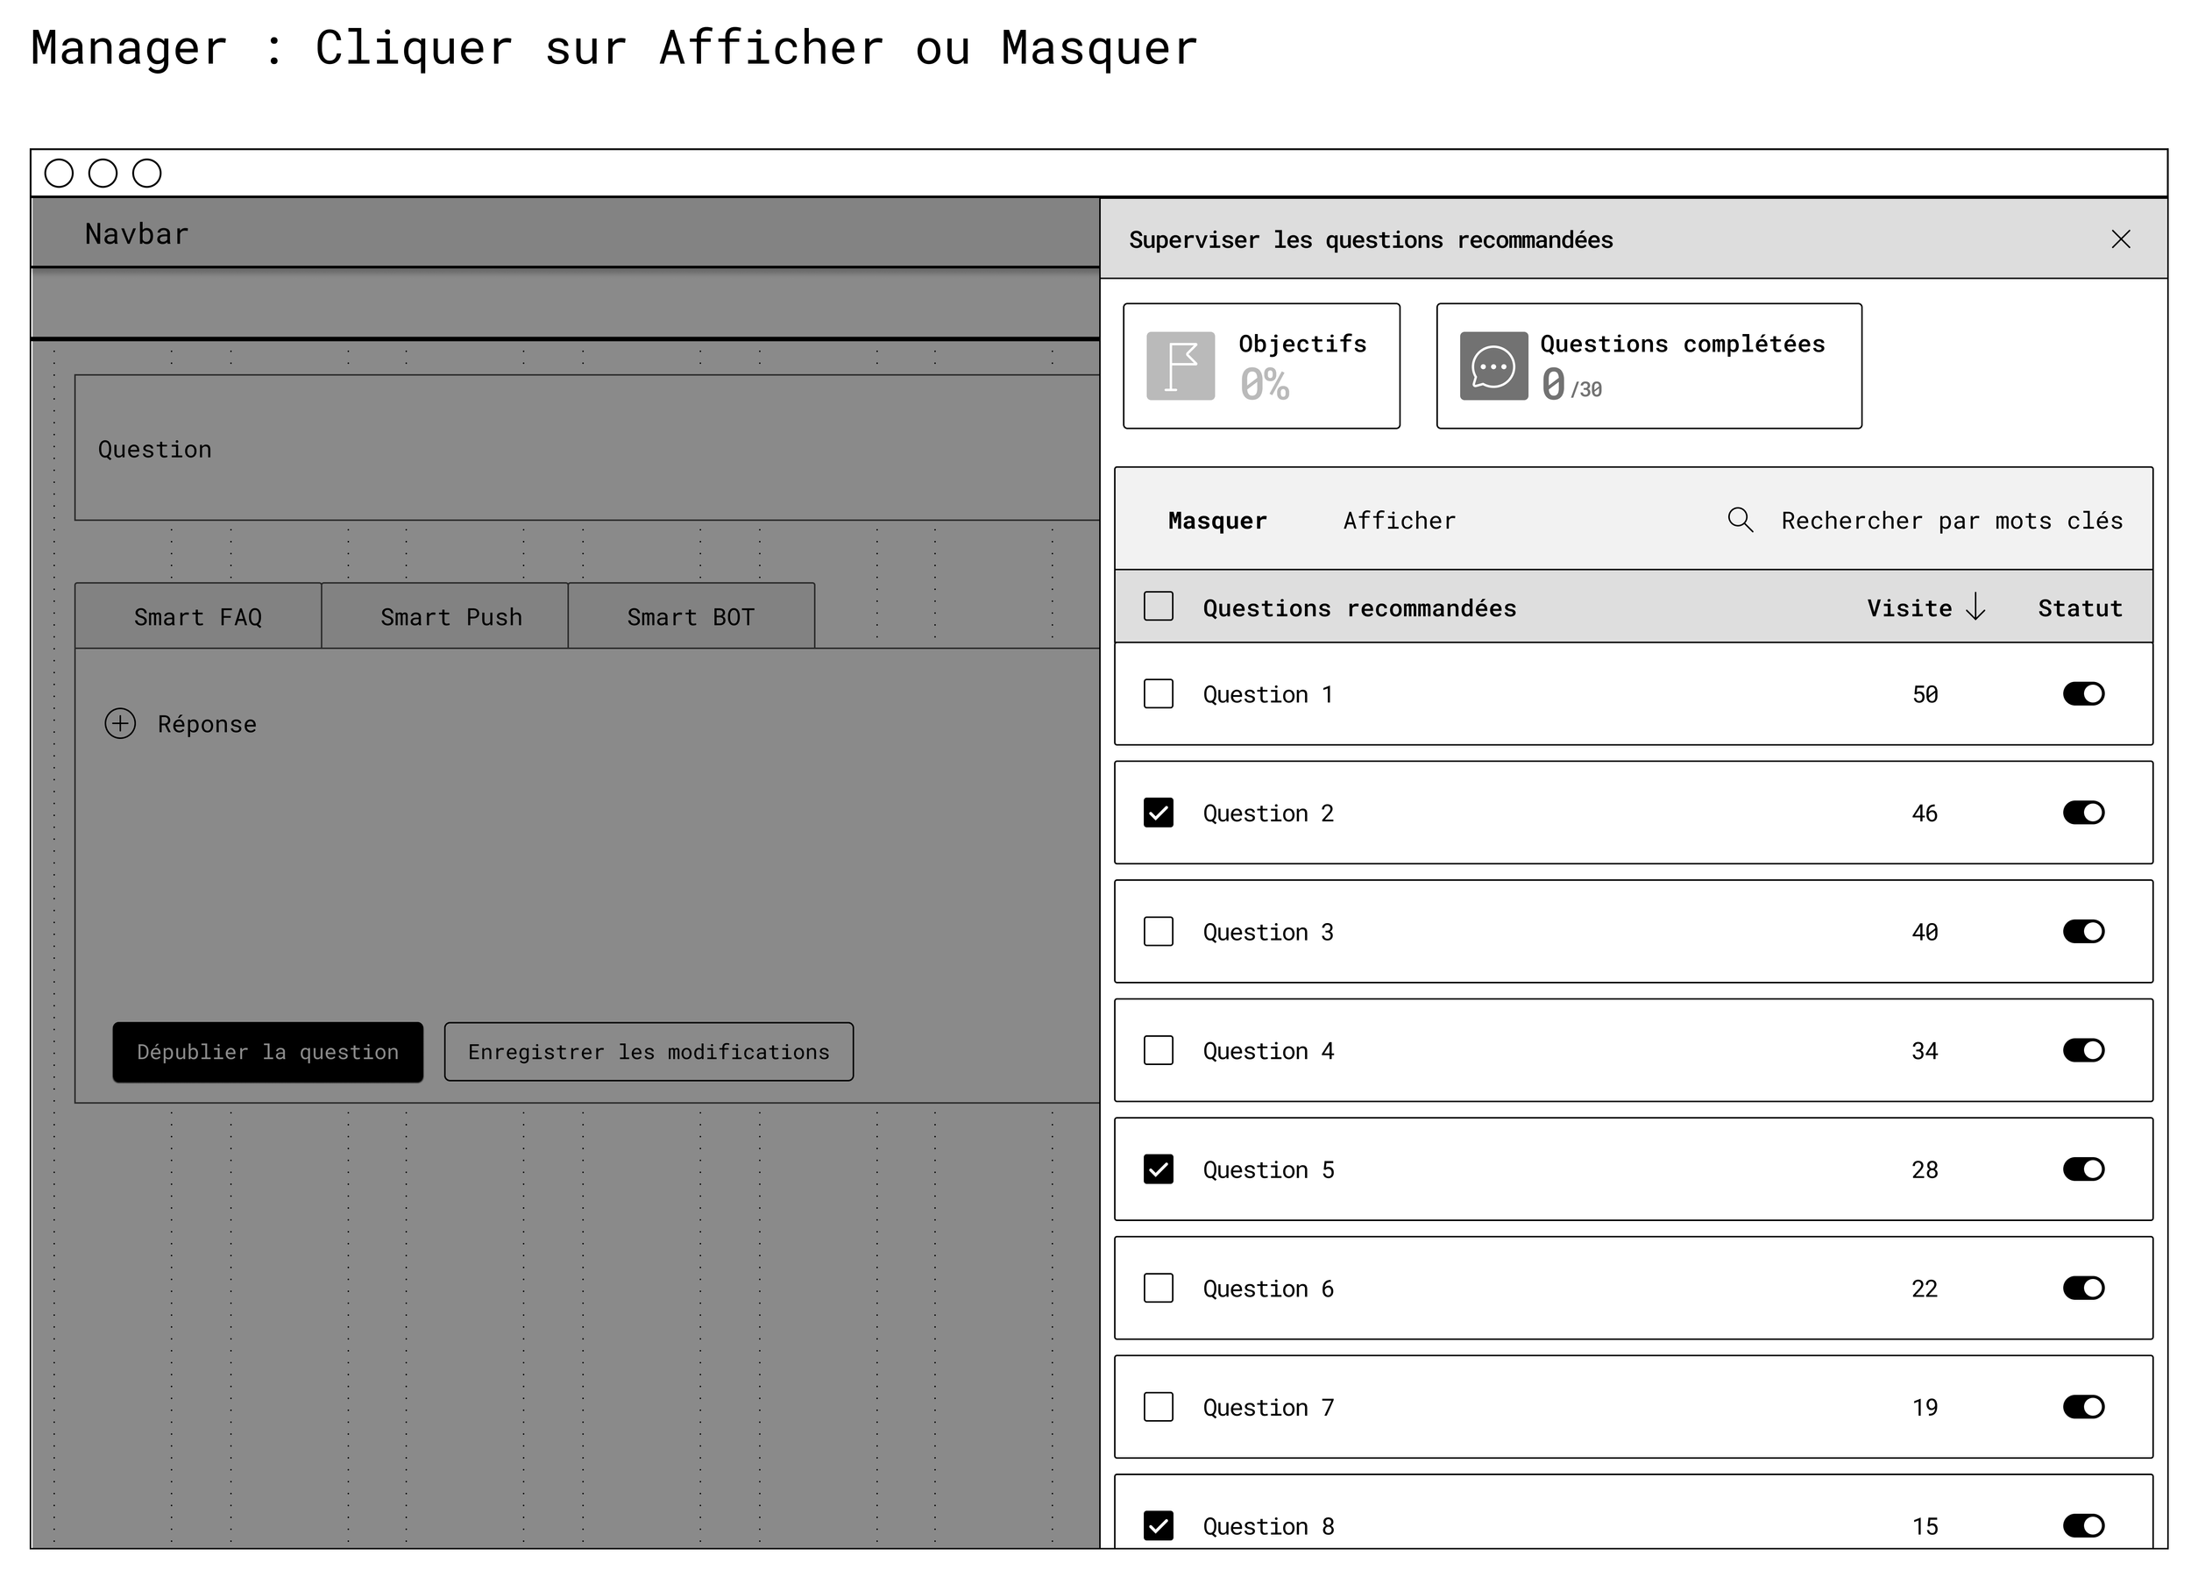The image size is (2191, 1577).
Task: Click the Objectifs flag icon
Action: click(1180, 366)
